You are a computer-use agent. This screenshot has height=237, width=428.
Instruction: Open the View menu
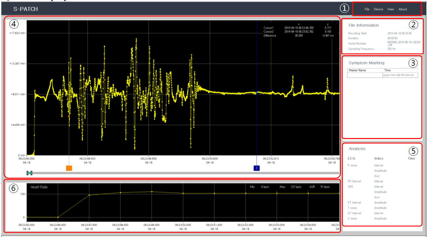[x=390, y=9]
